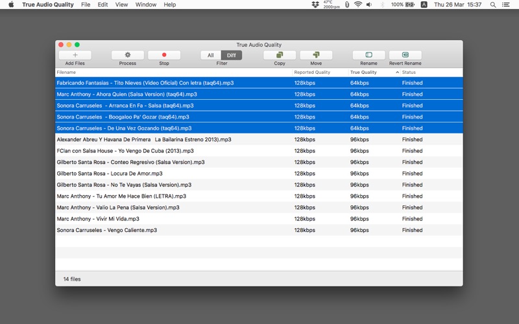Click Finished status in Locura De Amor row
This screenshot has width=519, height=324.
(412, 173)
